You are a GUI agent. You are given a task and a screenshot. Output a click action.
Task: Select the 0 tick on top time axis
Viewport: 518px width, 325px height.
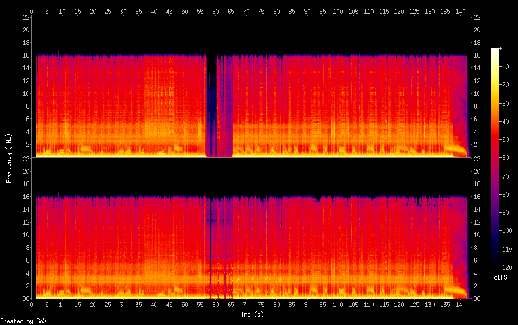click(32, 11)
